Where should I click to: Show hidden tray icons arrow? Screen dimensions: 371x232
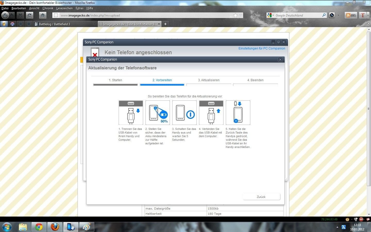(337, 227)
